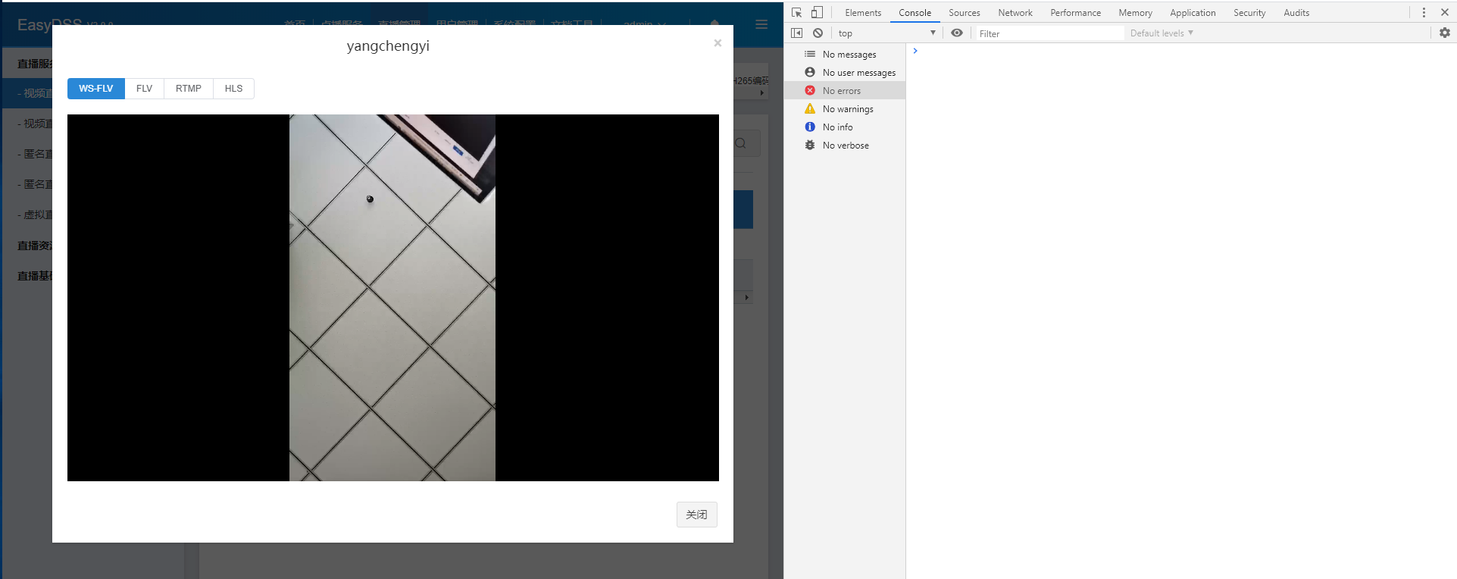The width and height of the screenshot is (1457, 579).
Task: Toggle DevTools device toolbar icon
Action: 817,12
